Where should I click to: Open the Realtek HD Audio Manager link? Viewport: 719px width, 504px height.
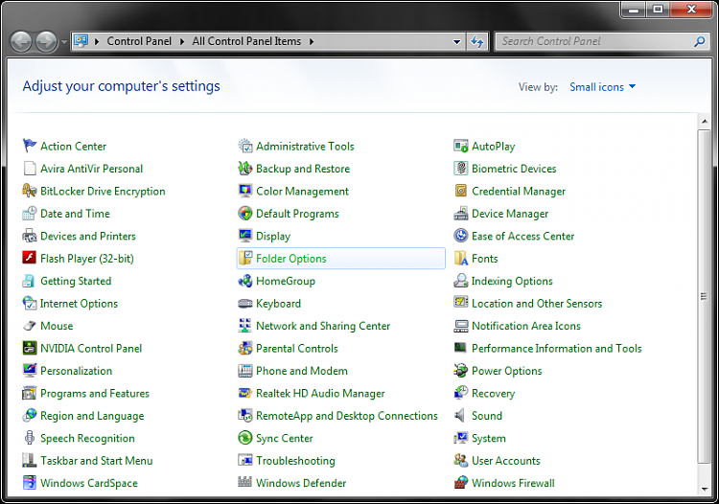coord(320,393)
